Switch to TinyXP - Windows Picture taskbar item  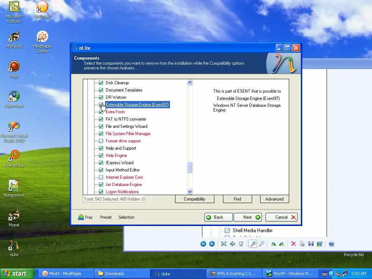290,274
